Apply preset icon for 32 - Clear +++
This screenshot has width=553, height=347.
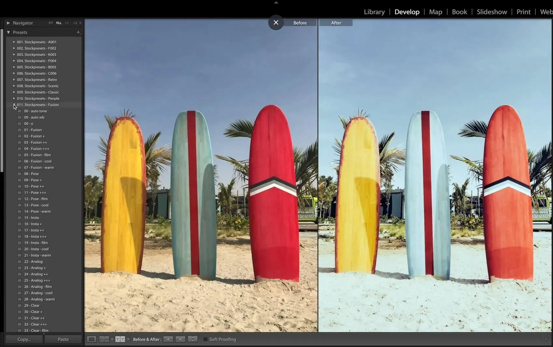pyautogui.click(x=20, y=324)
